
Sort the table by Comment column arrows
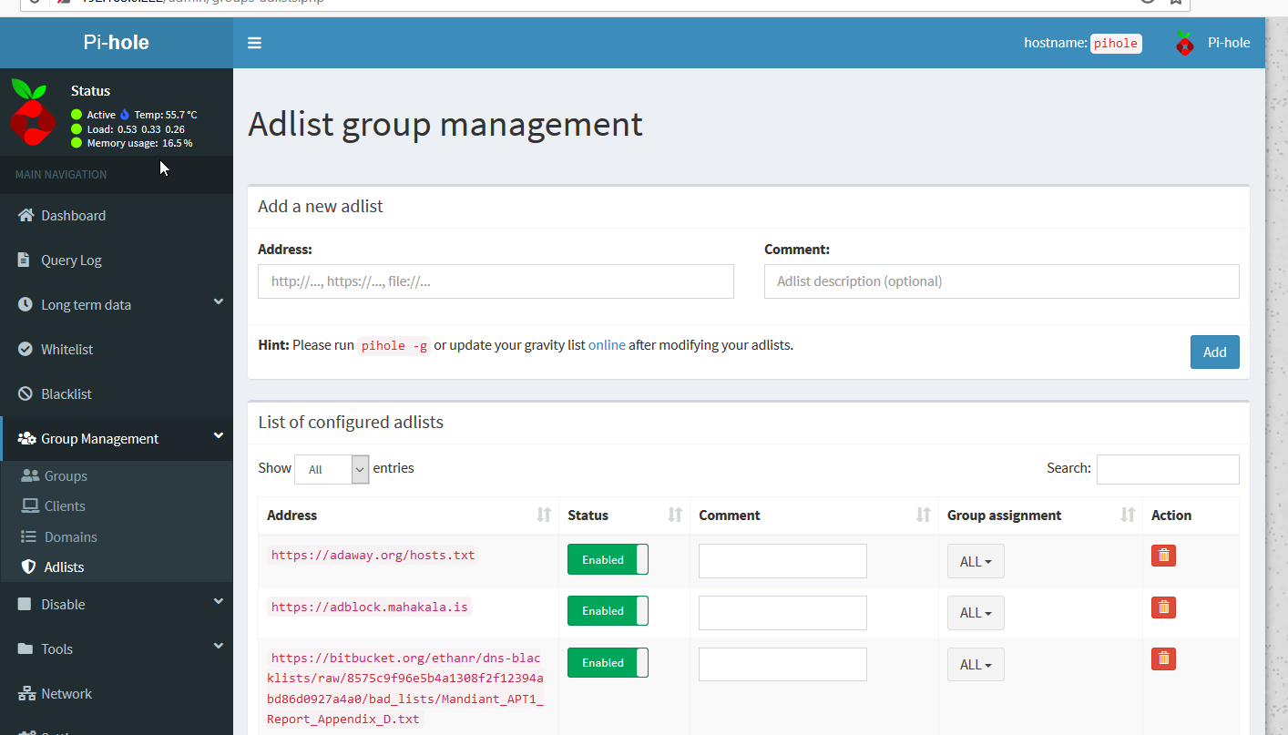click(x=924, y=516)
